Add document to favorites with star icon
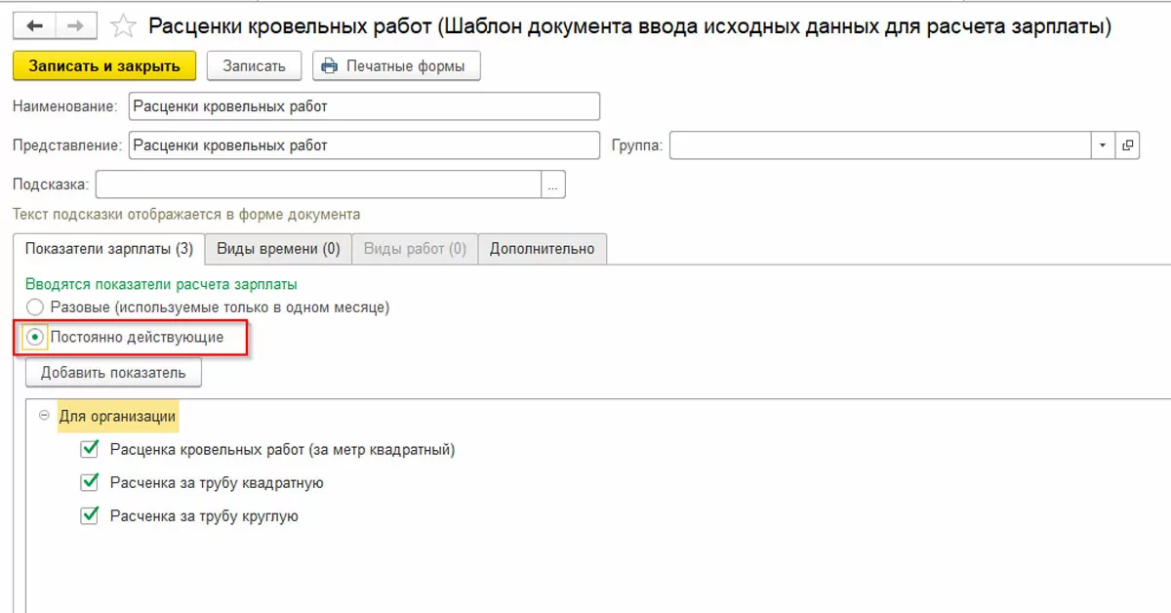 pyautogui.click(x=124, y=26)
